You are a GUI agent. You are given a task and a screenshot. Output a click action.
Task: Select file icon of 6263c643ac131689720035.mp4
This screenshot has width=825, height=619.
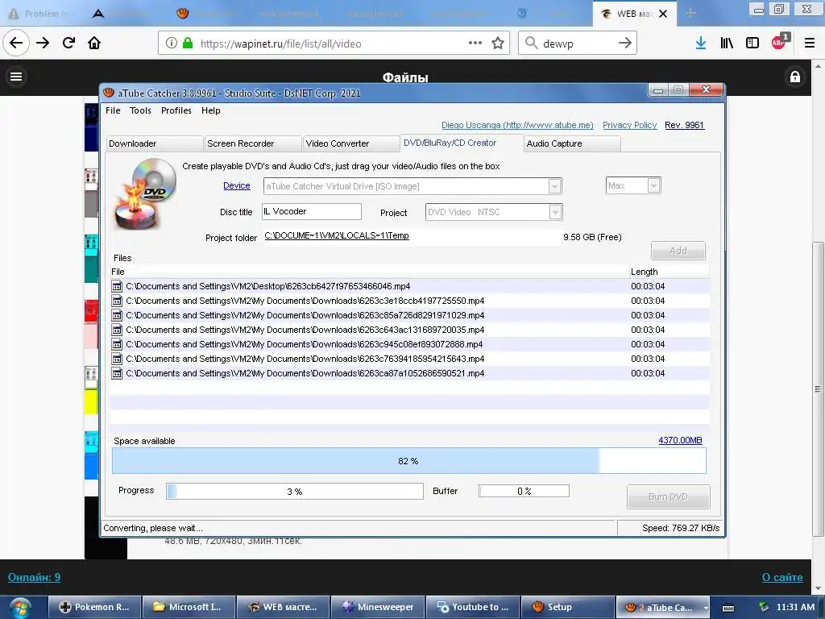tap(117, 330)
